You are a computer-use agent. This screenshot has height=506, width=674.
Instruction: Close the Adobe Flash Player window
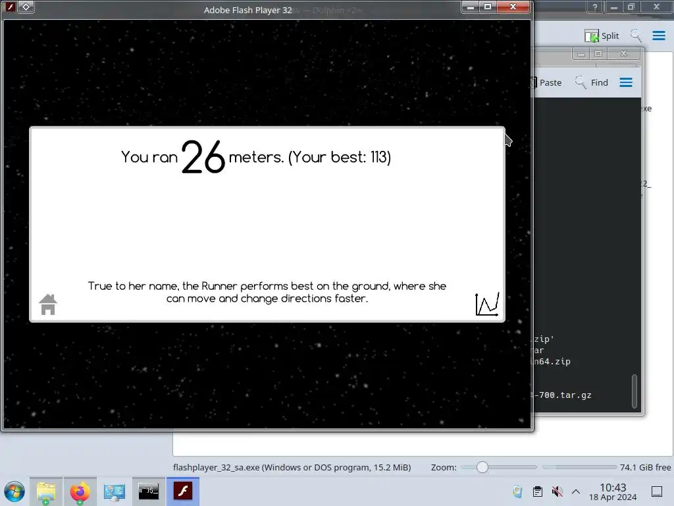tap(513, 7)
